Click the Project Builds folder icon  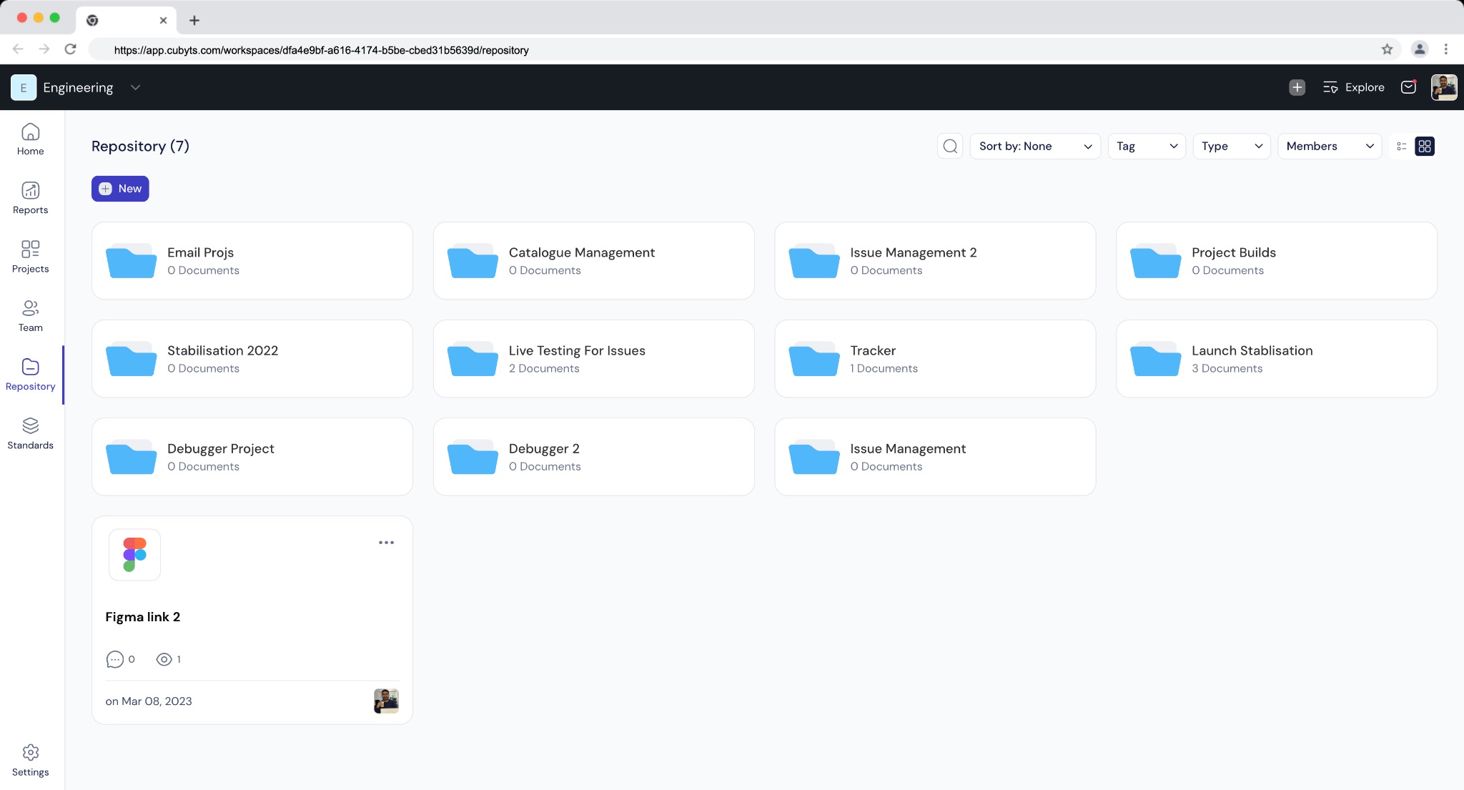click(x=1156, y=261)
